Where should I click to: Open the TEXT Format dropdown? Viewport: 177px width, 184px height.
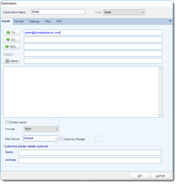tap(41, 129)
